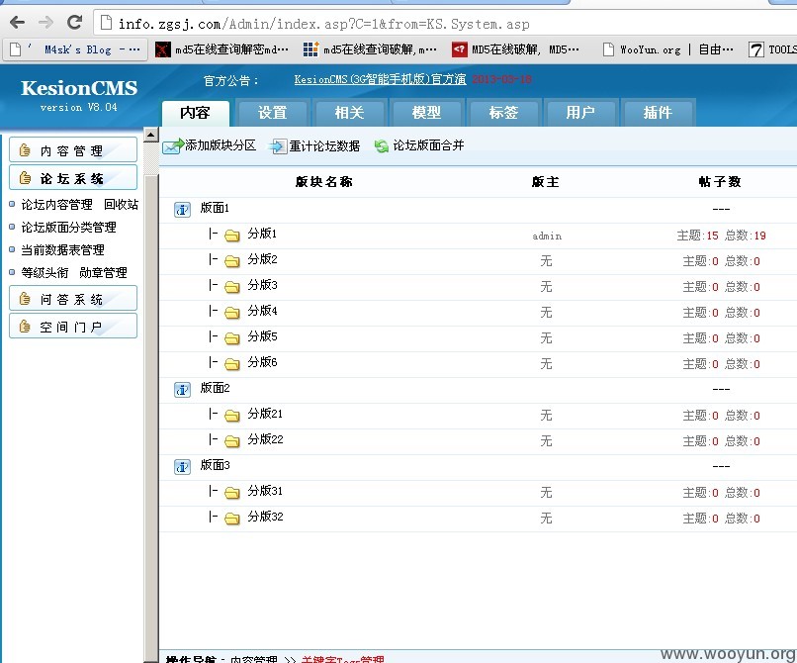Click the sidebar scrollbar up arrow
This screenshot has width=797, height=663.
pyautogui.click(x=151, y=135)
